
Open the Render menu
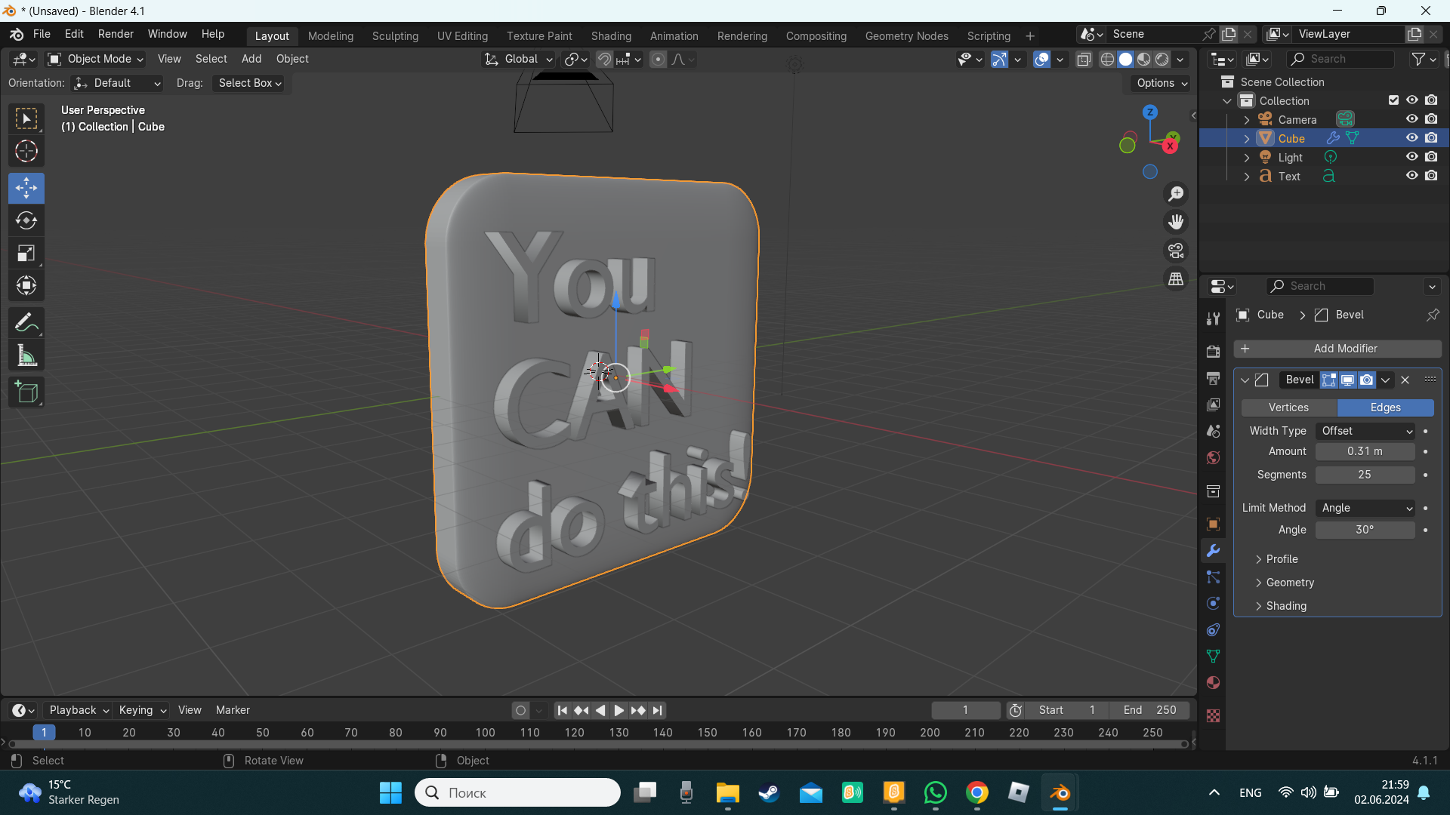116,34
